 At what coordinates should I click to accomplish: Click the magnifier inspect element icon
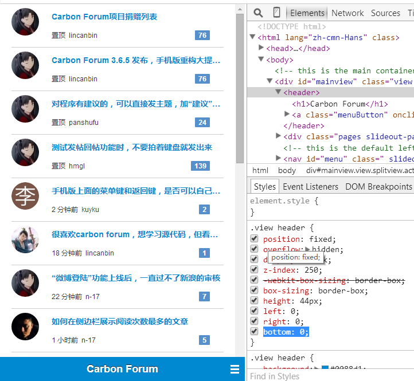pos(258,13)
